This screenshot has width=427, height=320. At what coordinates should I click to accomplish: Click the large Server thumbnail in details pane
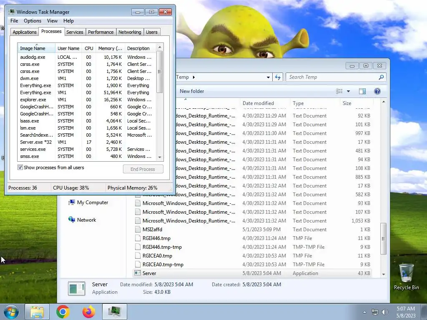(x=77, y=288)
